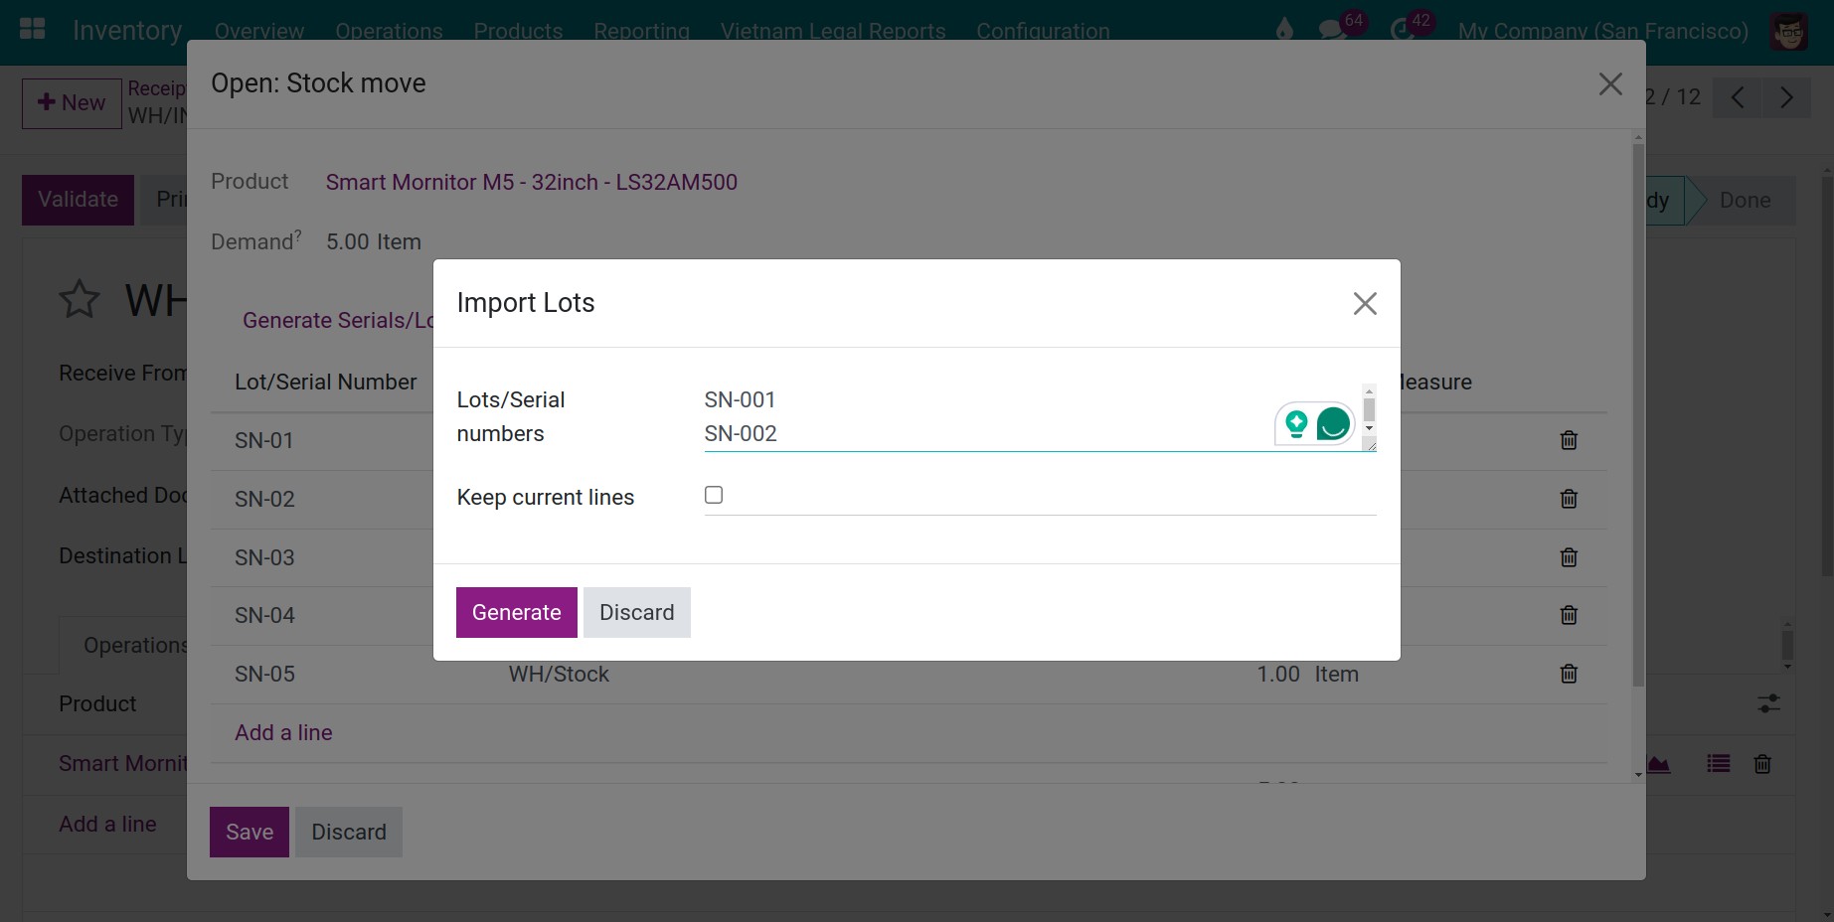Click the green circular Grammarly-style icon
This screenshot has width=1834, height=922.
pos(1333,424)
